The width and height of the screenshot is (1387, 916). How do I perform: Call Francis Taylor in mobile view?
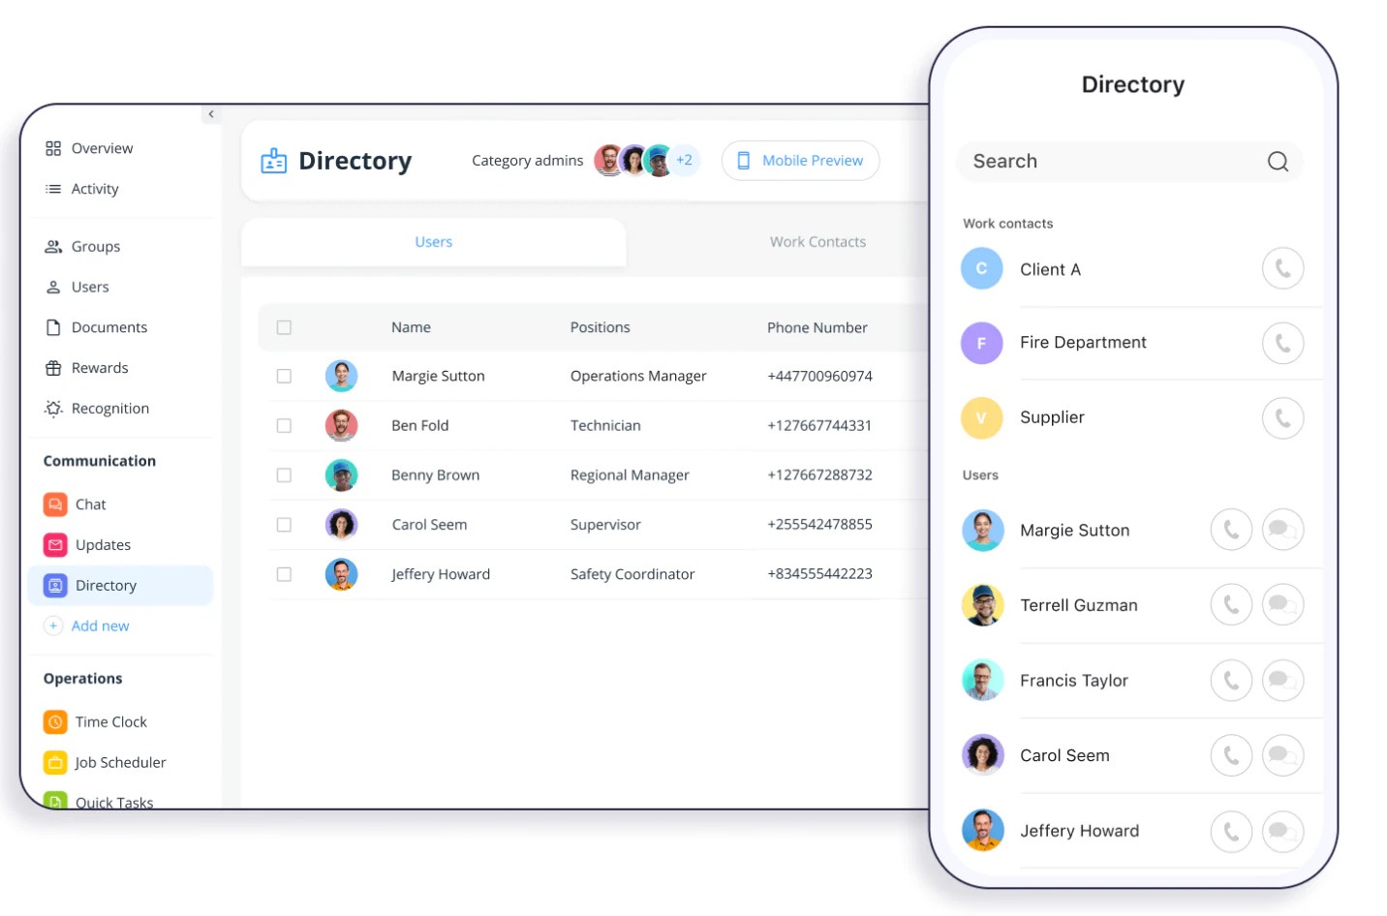pyautogui.click(x=1231, y=680)
